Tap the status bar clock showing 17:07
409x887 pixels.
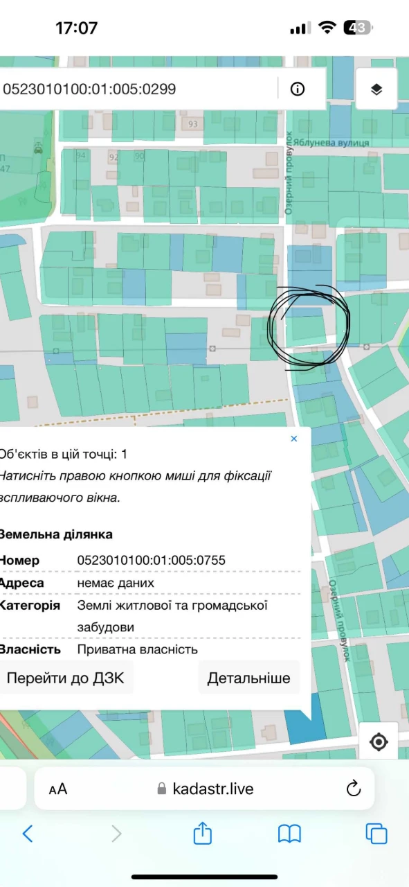click(76, 28)
